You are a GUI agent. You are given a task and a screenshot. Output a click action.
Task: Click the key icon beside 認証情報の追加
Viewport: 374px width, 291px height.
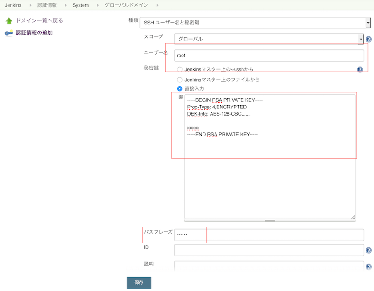(x=9, y=33)
